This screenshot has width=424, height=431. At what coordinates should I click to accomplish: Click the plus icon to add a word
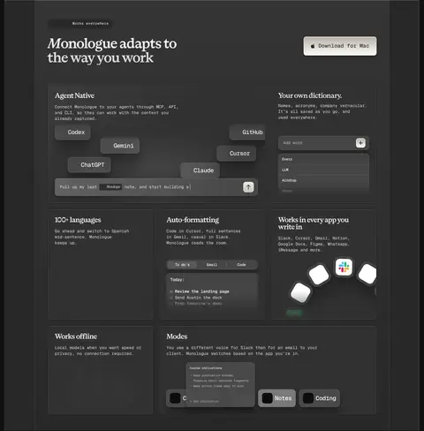coord(360,143)
